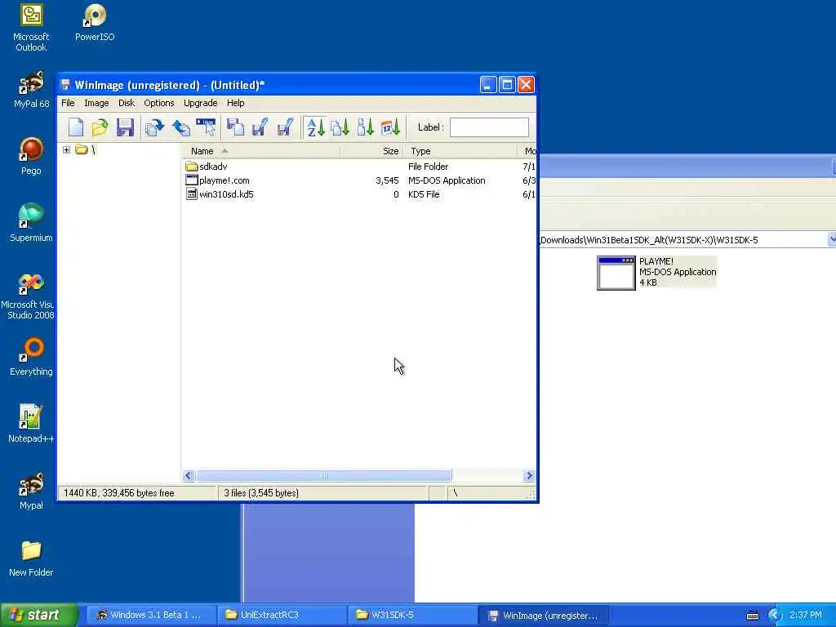836x627 pixels.
Task: Open the Upgrade menu
Action: [201, 103]
